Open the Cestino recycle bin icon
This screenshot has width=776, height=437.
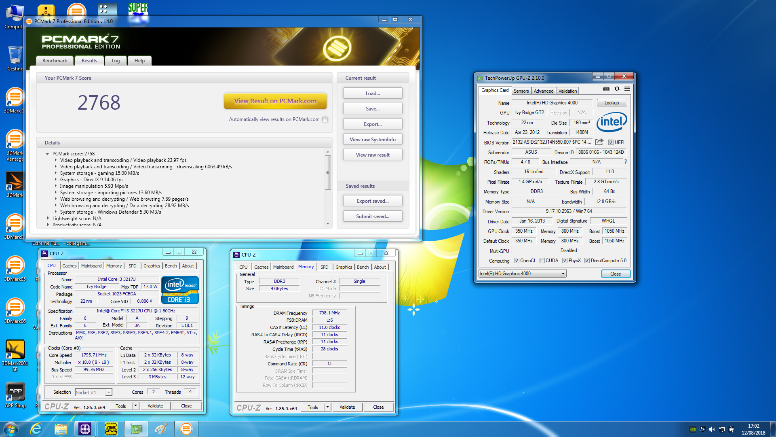click(15, 58)
